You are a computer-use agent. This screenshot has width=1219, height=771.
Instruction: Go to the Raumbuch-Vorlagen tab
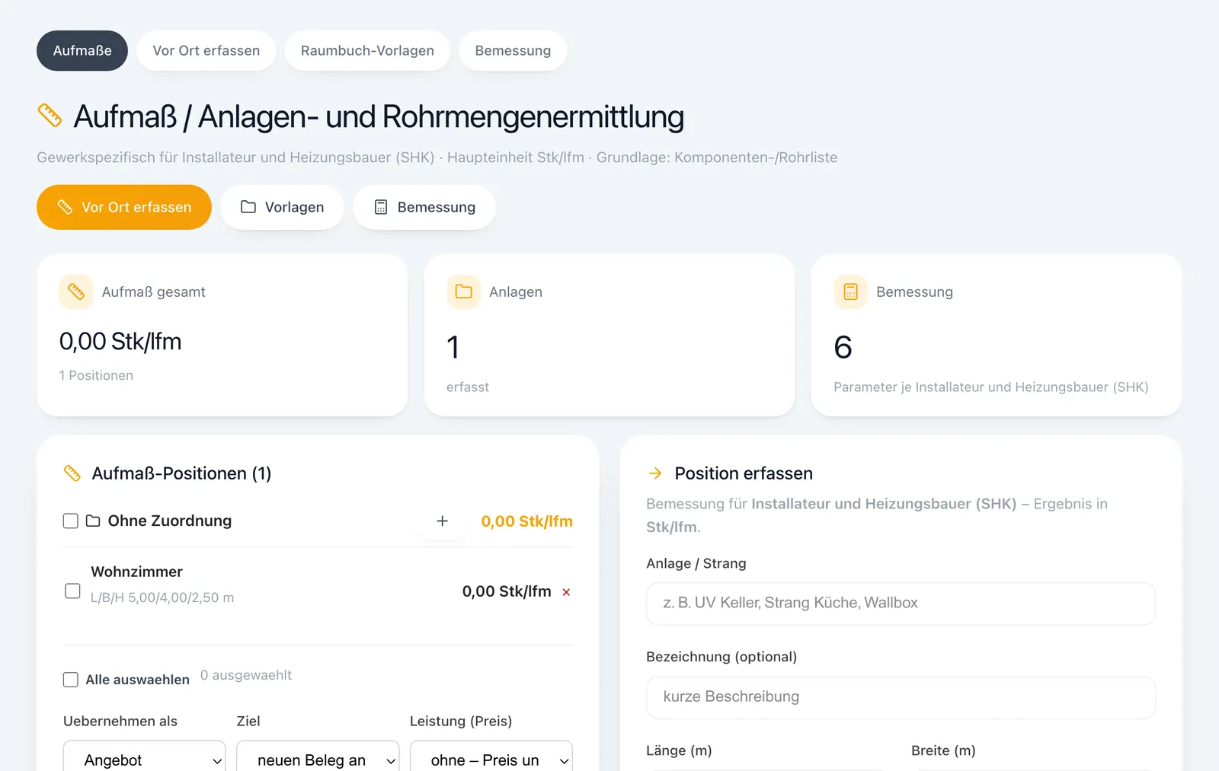(x=367, y=50)
